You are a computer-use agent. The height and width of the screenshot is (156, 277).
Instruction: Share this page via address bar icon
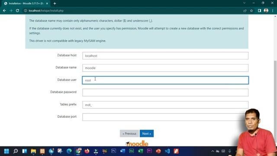tap(245, 10)
